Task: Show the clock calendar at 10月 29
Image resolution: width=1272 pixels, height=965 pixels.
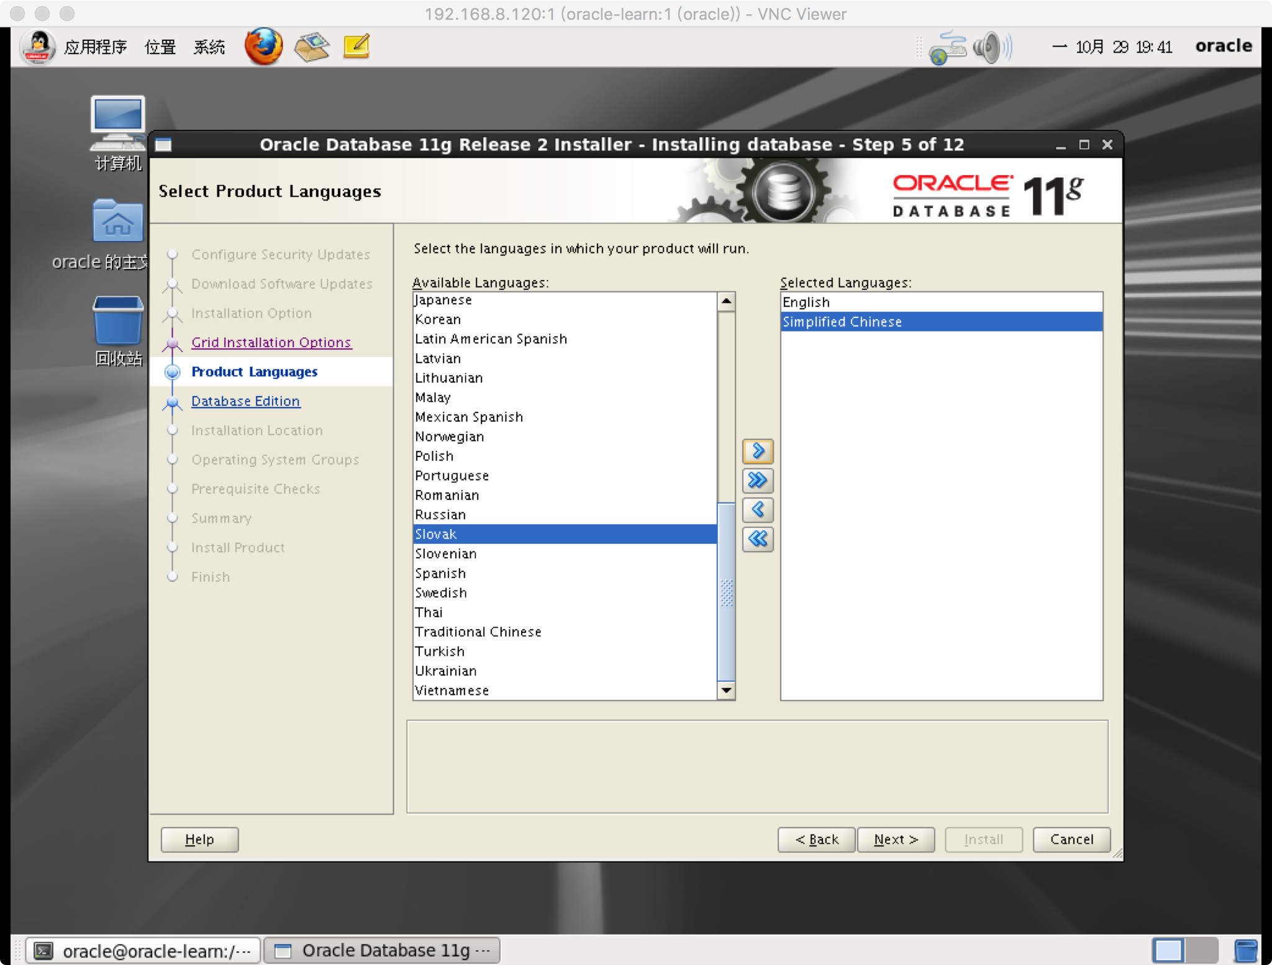Action: (1112, 47)
